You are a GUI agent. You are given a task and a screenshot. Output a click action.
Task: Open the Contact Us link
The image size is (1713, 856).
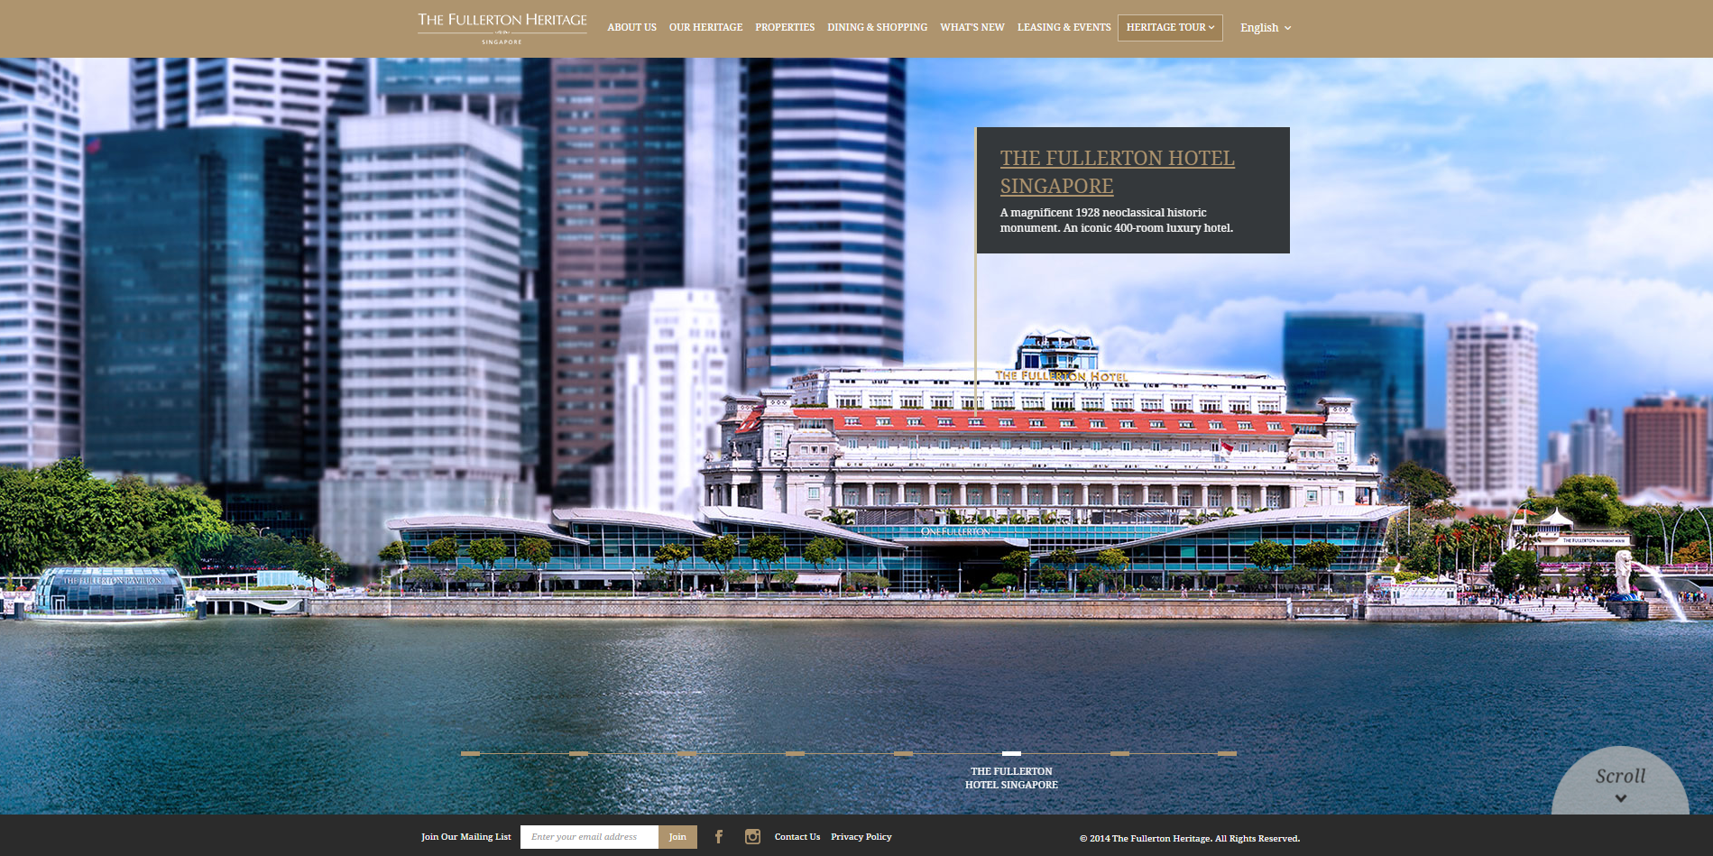pos(797,837)
